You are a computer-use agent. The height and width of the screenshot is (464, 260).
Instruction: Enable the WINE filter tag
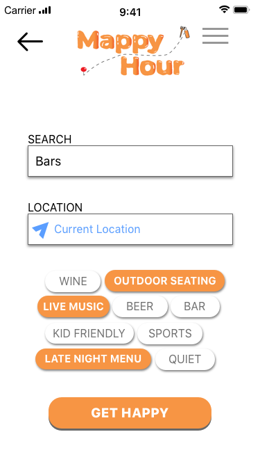pos(73,281)
